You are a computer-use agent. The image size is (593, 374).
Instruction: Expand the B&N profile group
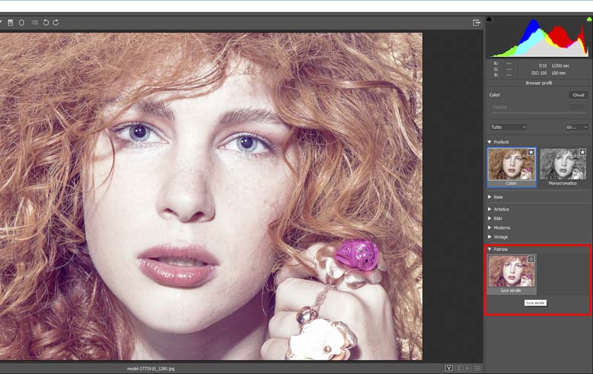pos(489,218)
